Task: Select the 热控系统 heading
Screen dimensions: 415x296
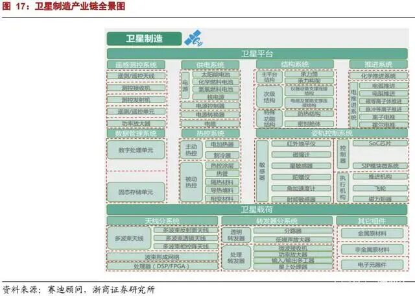Action: click(210, 133)
